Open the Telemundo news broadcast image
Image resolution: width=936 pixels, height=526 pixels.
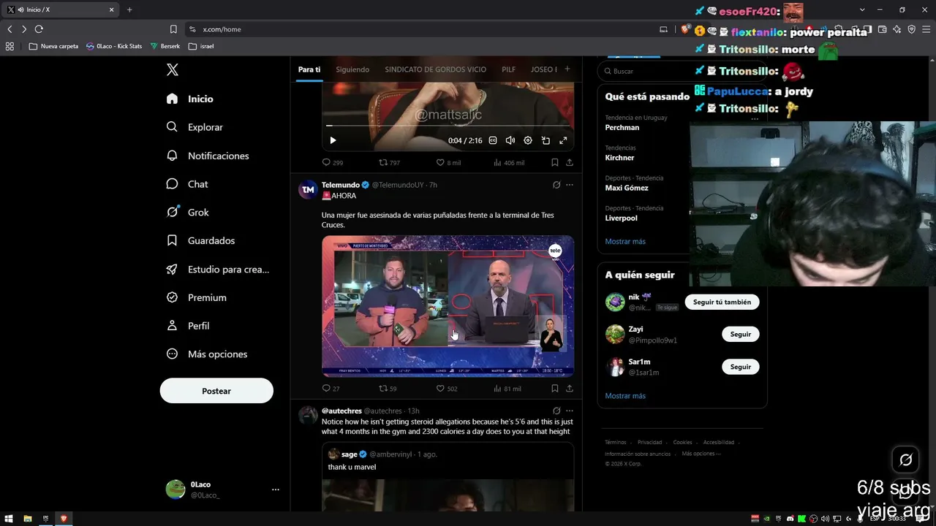click(x=448, y=306)
